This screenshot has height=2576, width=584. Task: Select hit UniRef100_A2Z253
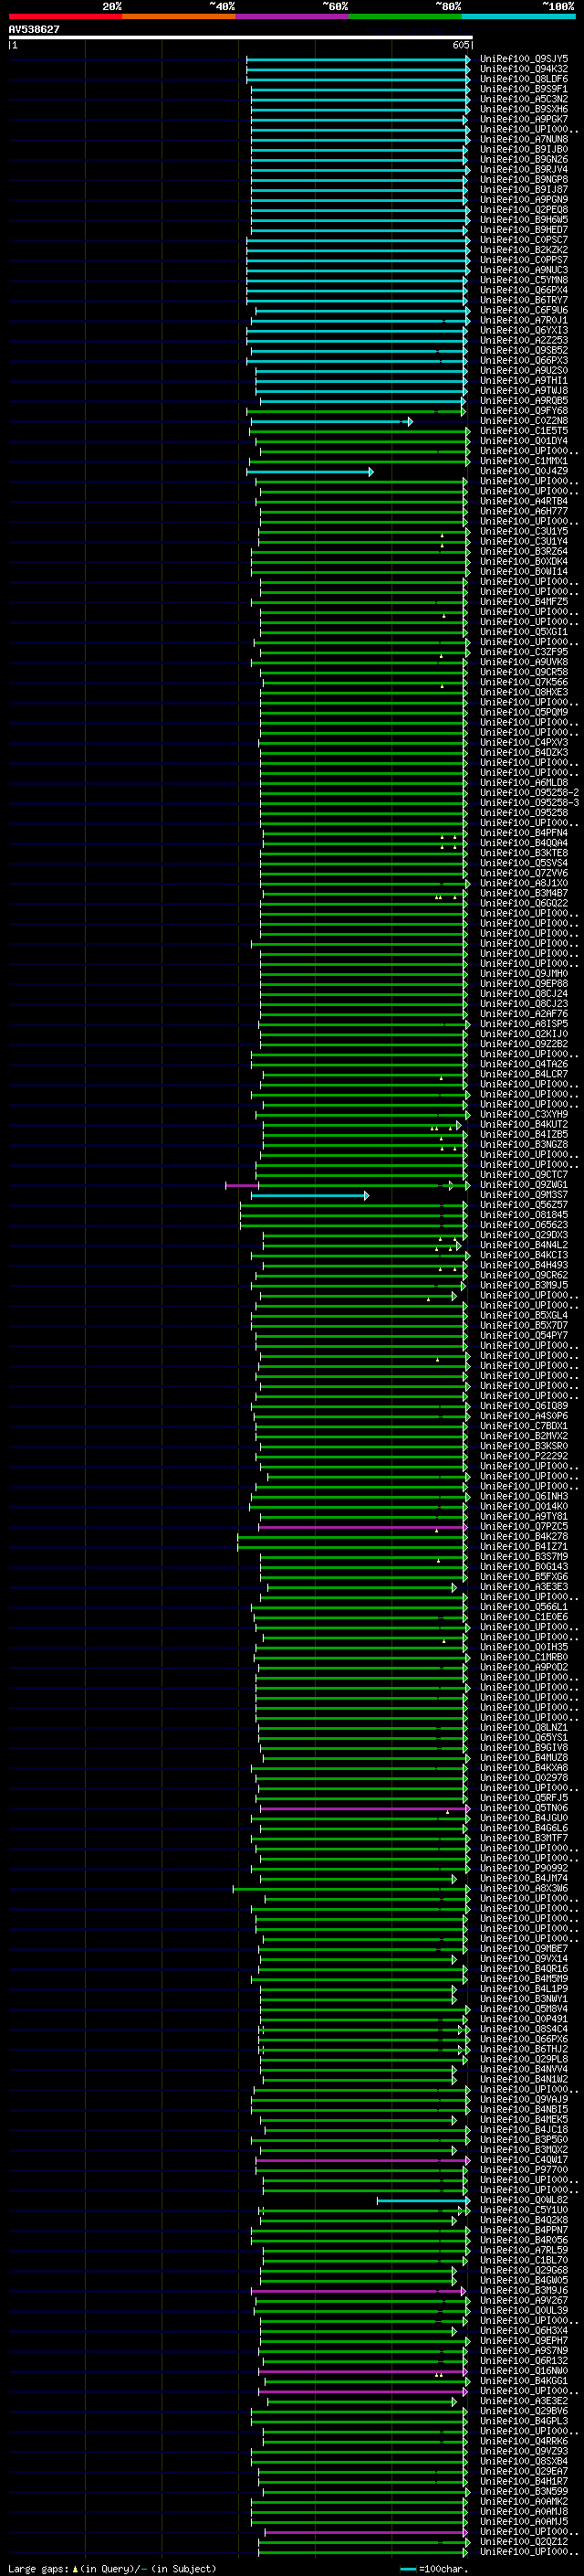(524, 340)
